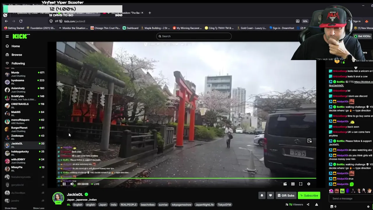The width and height of the screenshot is (373, 210).
Task: Pause the live stream video
Action: [x=64, y=184]
